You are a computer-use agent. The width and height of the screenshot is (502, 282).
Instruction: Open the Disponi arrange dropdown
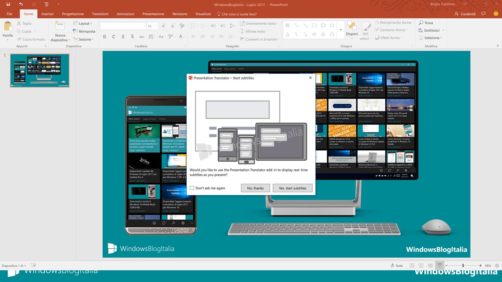pyautogui.click(x=352, y=30)
